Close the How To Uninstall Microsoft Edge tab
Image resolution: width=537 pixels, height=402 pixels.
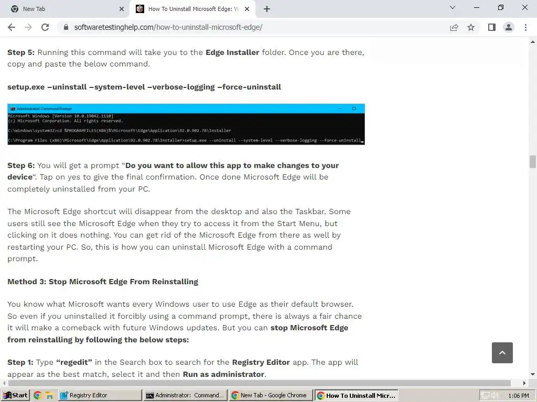[x=247, y=9]
